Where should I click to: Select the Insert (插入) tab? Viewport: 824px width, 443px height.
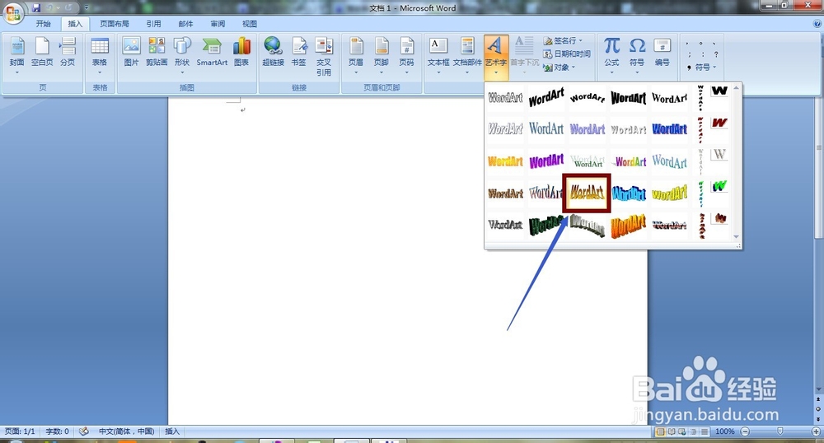tap(75, 24)
